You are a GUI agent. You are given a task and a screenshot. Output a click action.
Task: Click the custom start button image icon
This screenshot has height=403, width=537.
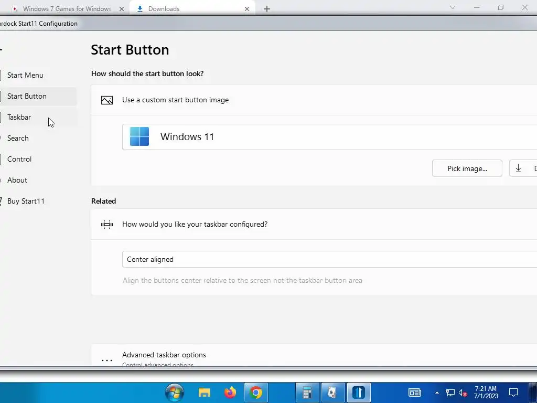[x=107, y=100]
